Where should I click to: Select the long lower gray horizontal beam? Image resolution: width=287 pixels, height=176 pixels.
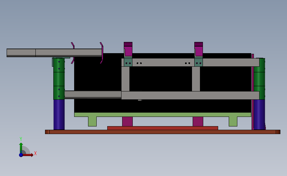[190, 95]
